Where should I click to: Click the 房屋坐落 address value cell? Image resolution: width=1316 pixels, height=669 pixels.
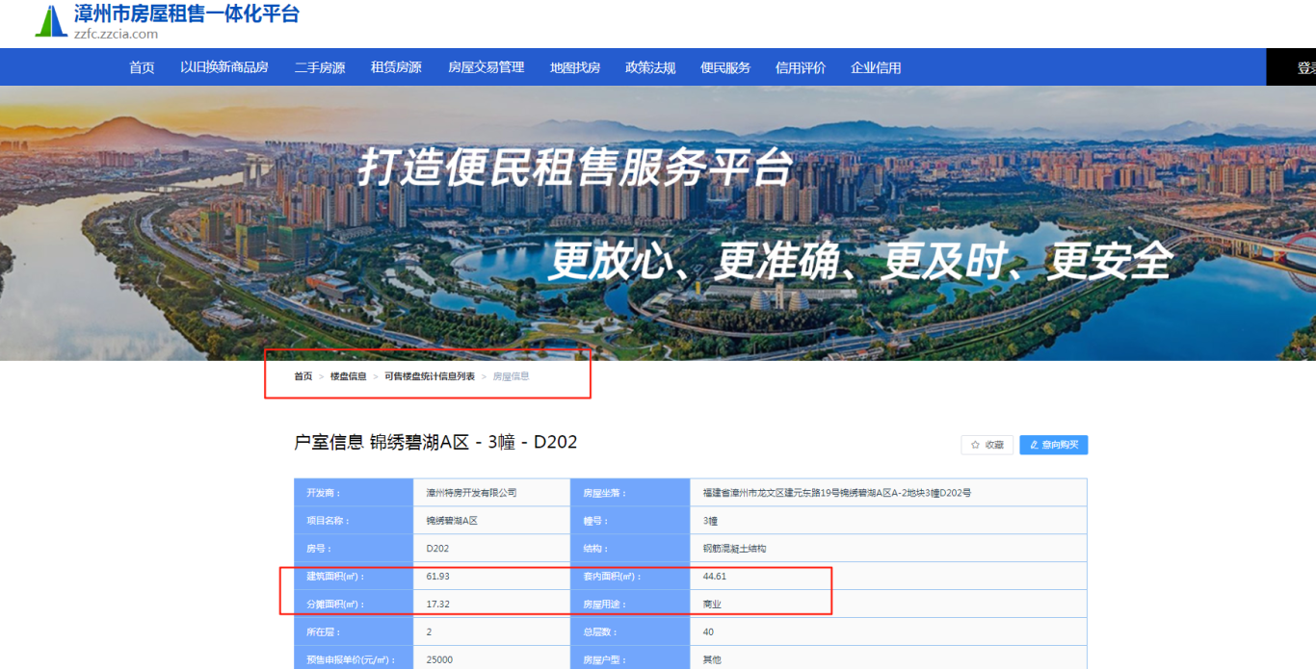(888, 493)
